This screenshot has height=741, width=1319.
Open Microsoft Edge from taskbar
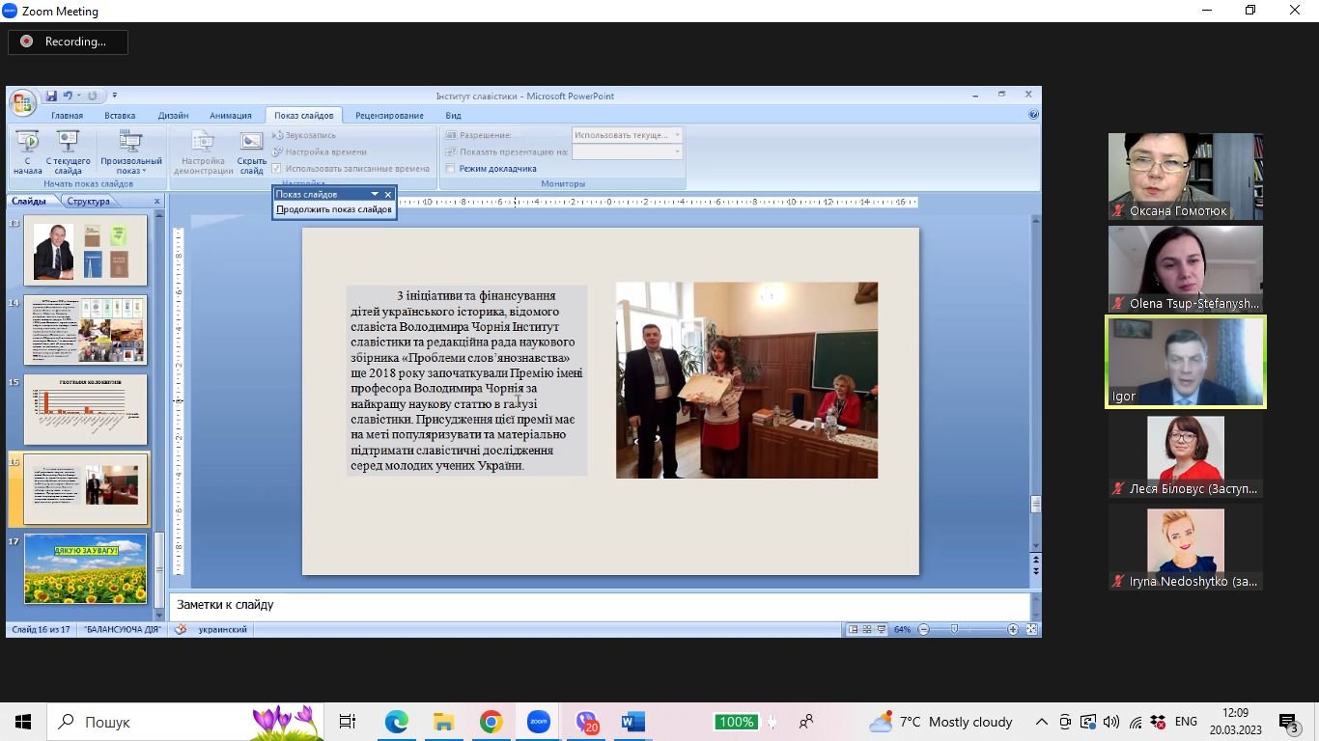coord(396,722)
